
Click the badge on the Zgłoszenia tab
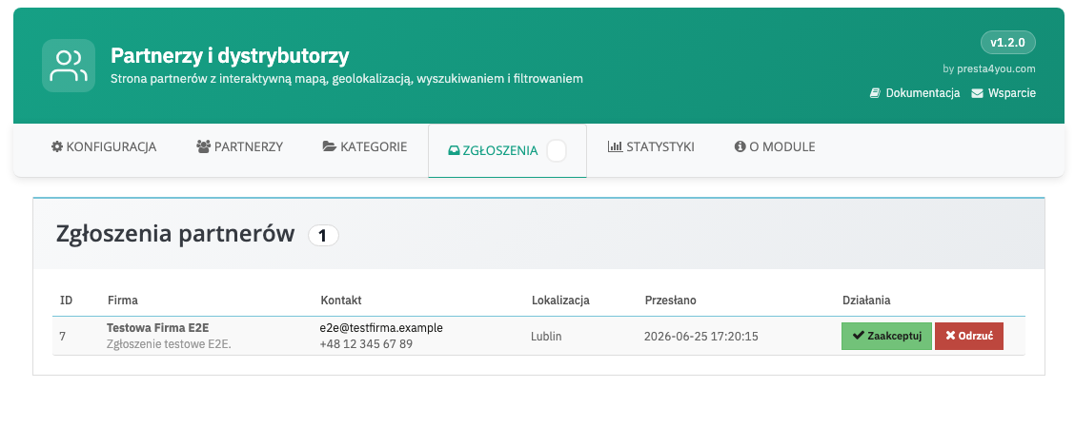tap(557, 150)
